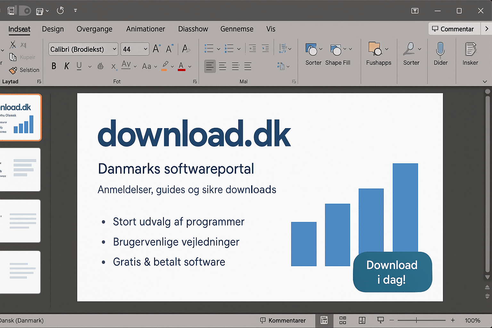The height and width of the screenshot is (328, 492).
Task: Apply italic formatting with the K icon
Action: coord(66,66)
